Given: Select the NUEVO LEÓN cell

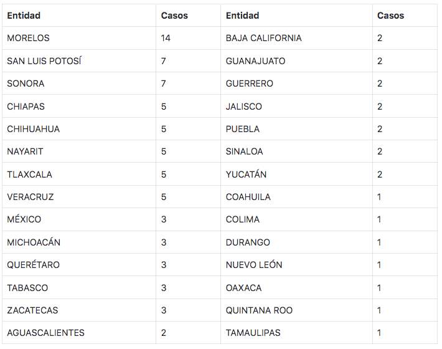Looking at the screenshot, I should click(254, 265).
